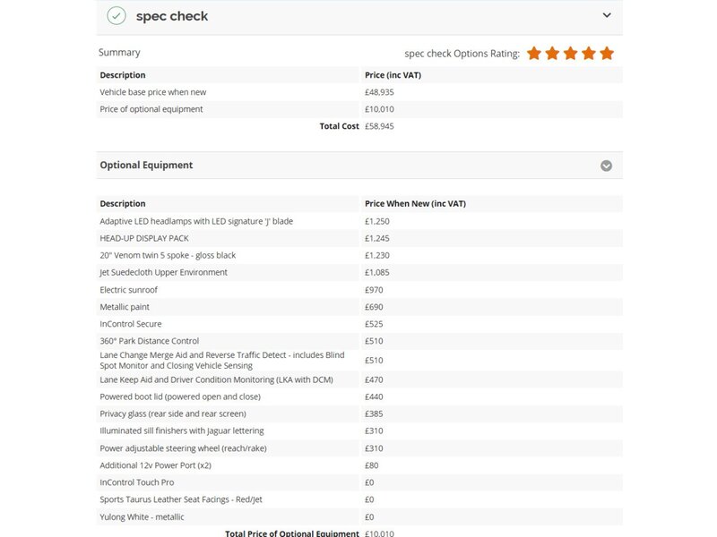The image size is (717, 537).
Task: Click the Price When New column header
Action: point(415,204)
